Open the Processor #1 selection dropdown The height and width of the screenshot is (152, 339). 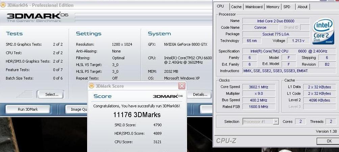[261, 122]
